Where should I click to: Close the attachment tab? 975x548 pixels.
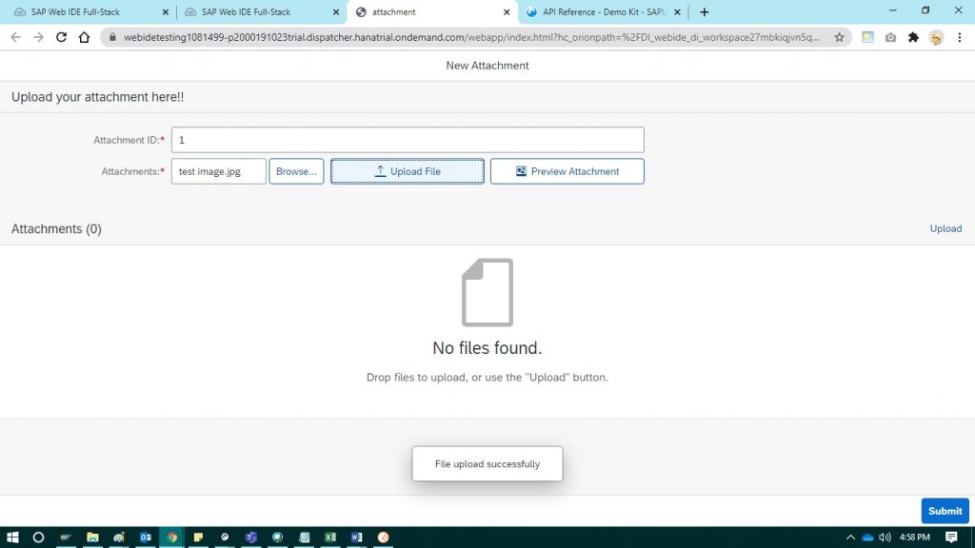pyautogui.click(x=507, y=11)
